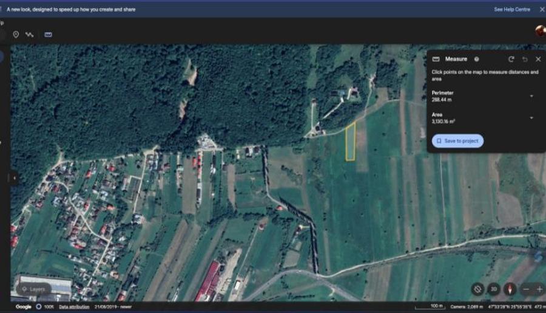Image resolution: width=546 pixels, height=313 pixels.
Task: Undo the last measurement point
Action: (525, 59)
